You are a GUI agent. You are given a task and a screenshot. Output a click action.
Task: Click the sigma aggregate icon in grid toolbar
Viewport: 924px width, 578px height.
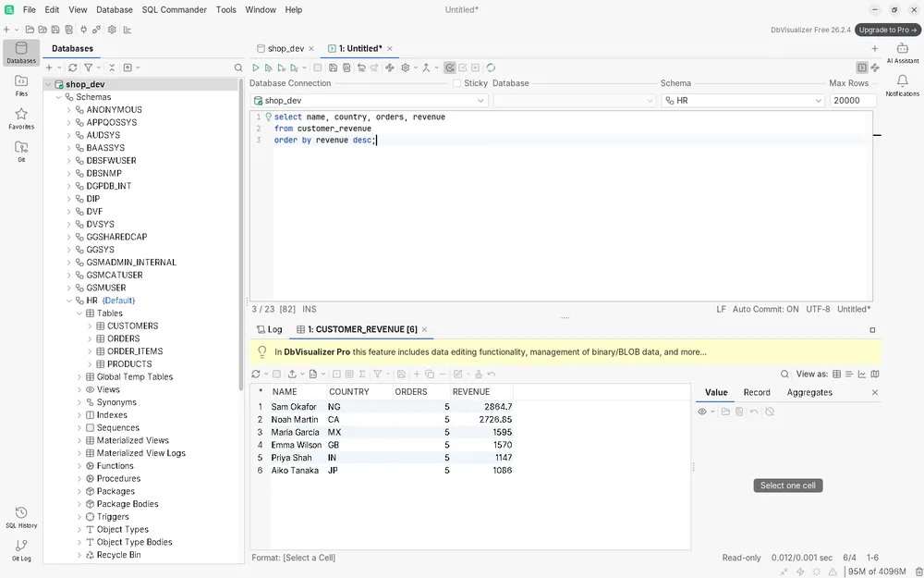(362, 374)
